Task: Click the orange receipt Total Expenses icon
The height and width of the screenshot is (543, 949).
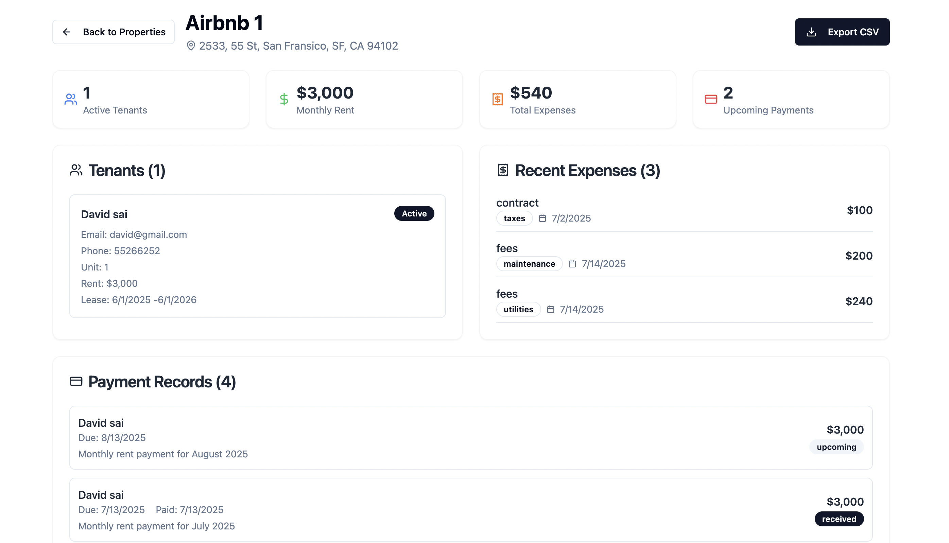Action: [x=497, y=99]
